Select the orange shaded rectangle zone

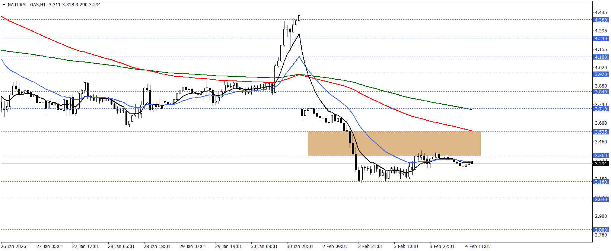pyautogui.click(x=394, y=143)
